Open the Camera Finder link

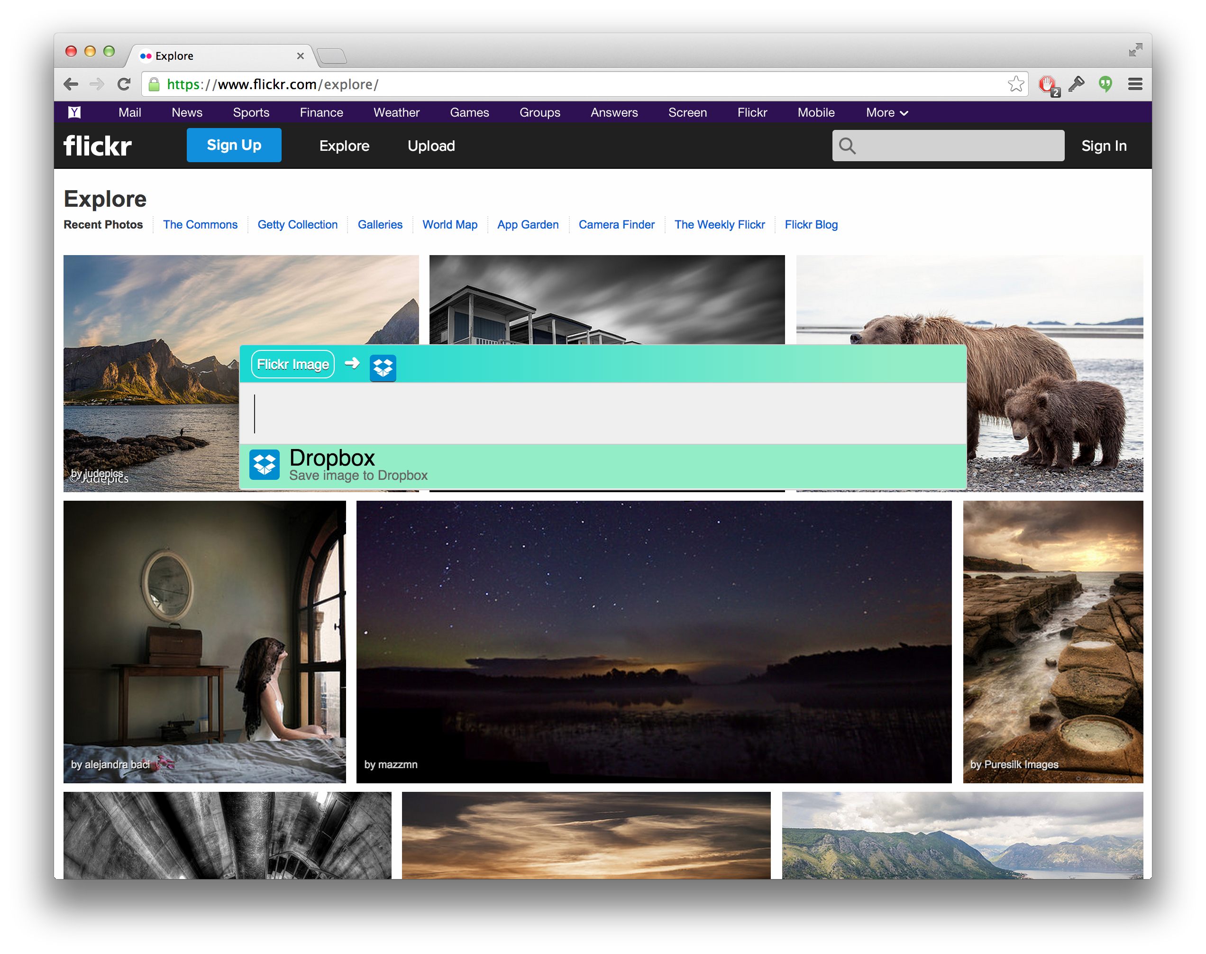616,225
